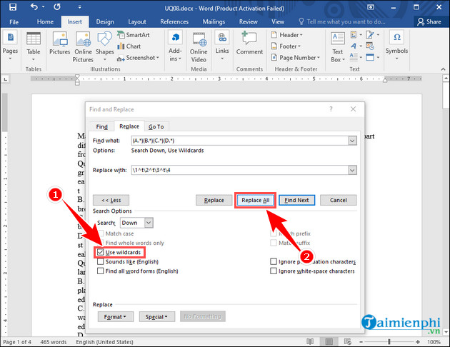Image resolution: width=450 pixels, height=347 pixels.
Task: Insert a SmartArt graphic
Action: click(133, 35)
